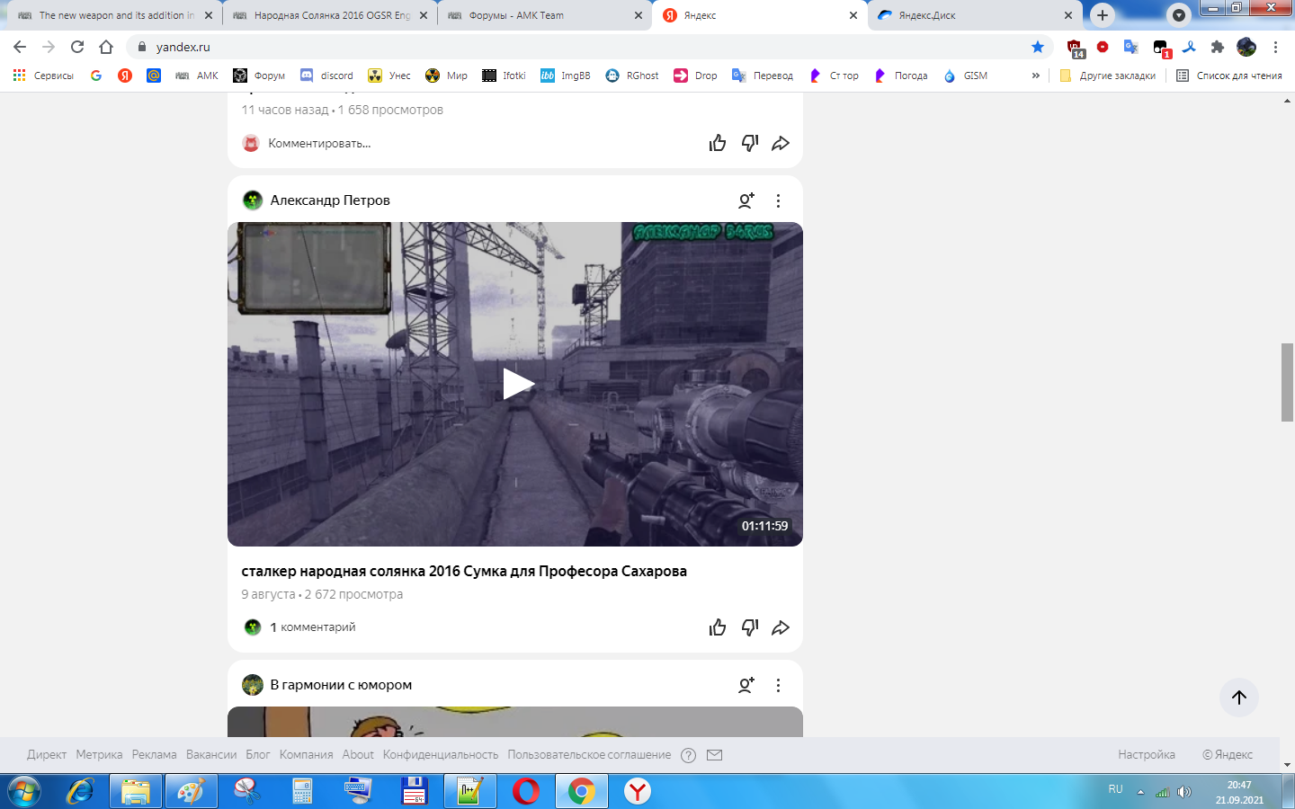Open the browser home page

(106, 47)
